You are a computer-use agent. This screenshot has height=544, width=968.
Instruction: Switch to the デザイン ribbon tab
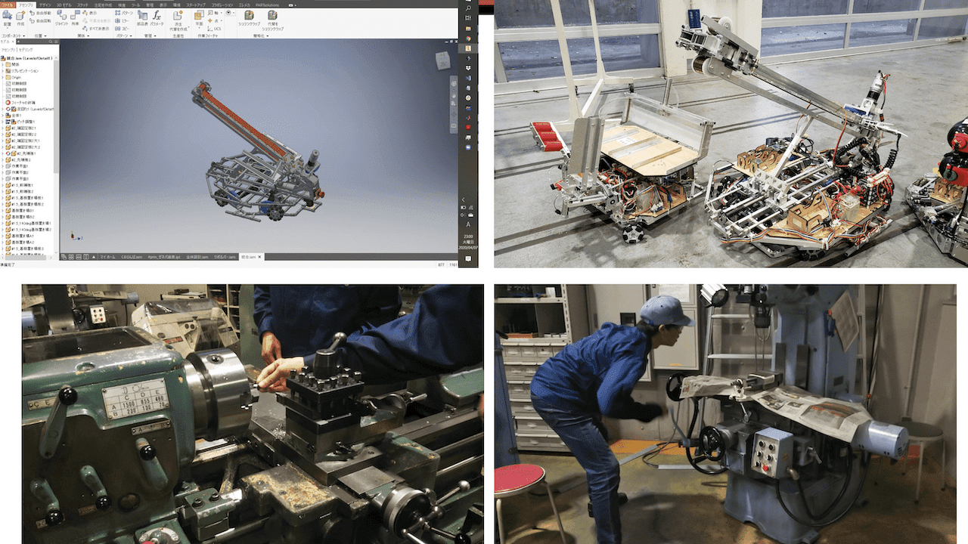coord(44,4)
